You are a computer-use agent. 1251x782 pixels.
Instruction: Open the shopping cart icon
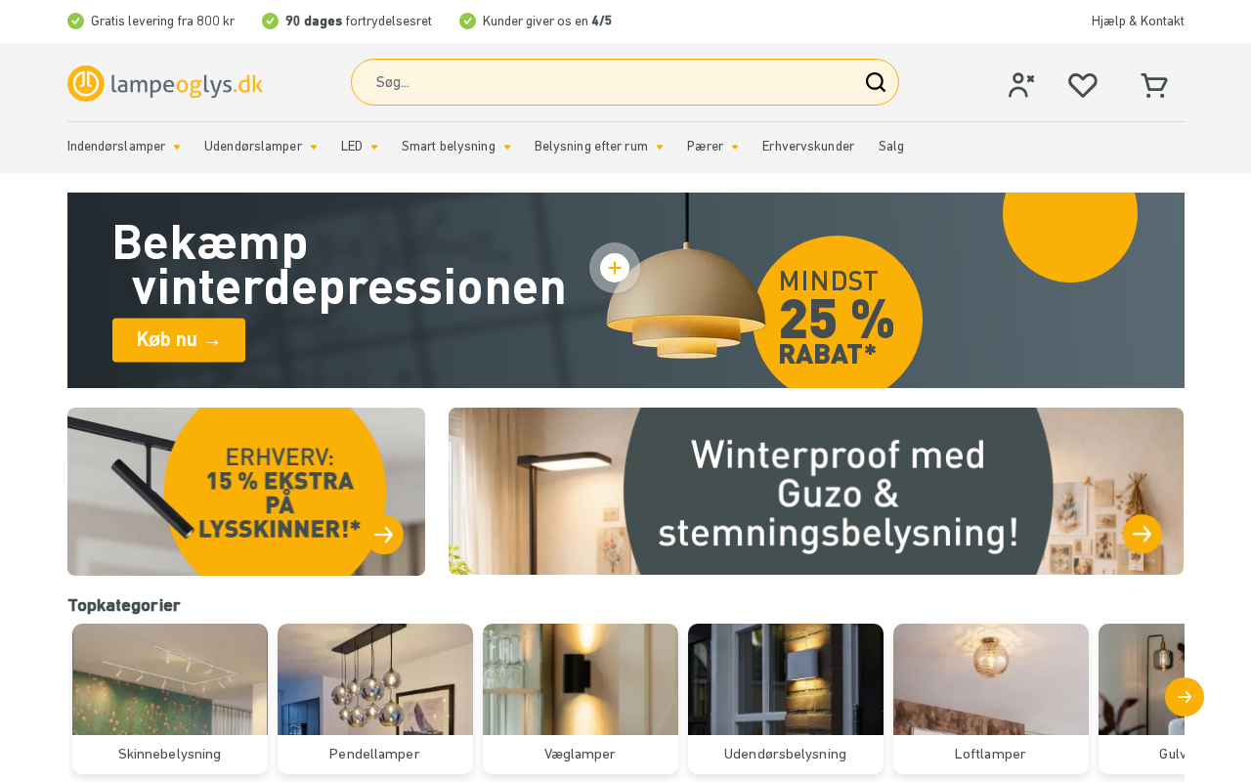(1154, 86)
